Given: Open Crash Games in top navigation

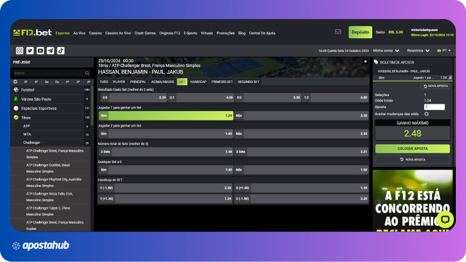Looking at the screenshot, I should tap(145, 33).
